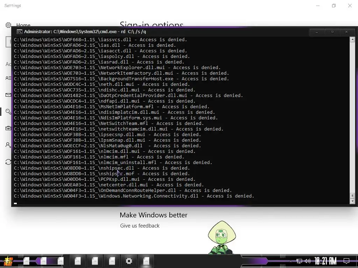The width and height of the screenshot is (358, 268).
Task: Click the console scrollbar down arrow
Action: 352,201
